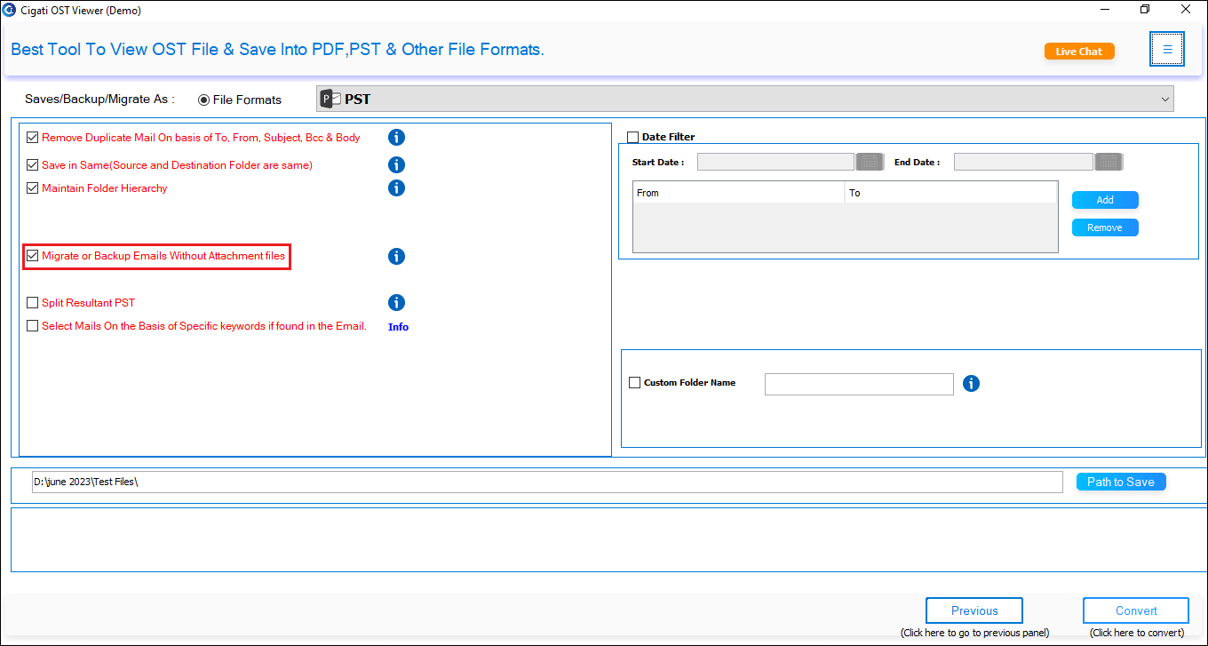Viewport: 1208px width, 646px height.
Task: Click the Path to Save button
Action: click(1121, 482)
